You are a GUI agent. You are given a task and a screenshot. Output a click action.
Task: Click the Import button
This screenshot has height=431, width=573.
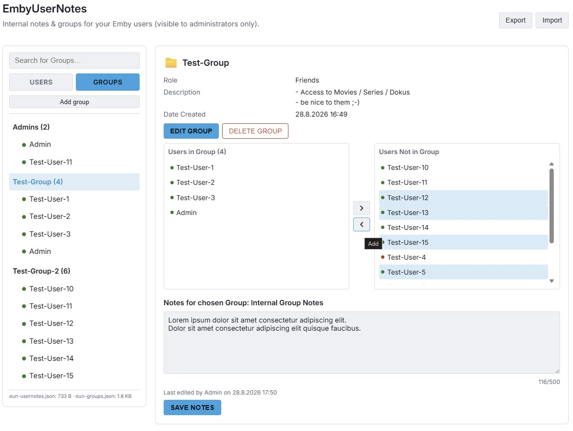[x=552, y=21]
